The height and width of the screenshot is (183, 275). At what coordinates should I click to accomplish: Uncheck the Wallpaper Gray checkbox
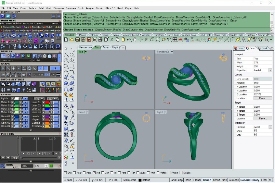[255, 135]
